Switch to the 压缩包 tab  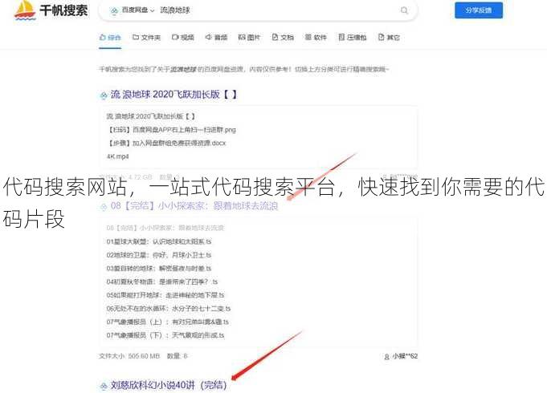click(353, 37)
